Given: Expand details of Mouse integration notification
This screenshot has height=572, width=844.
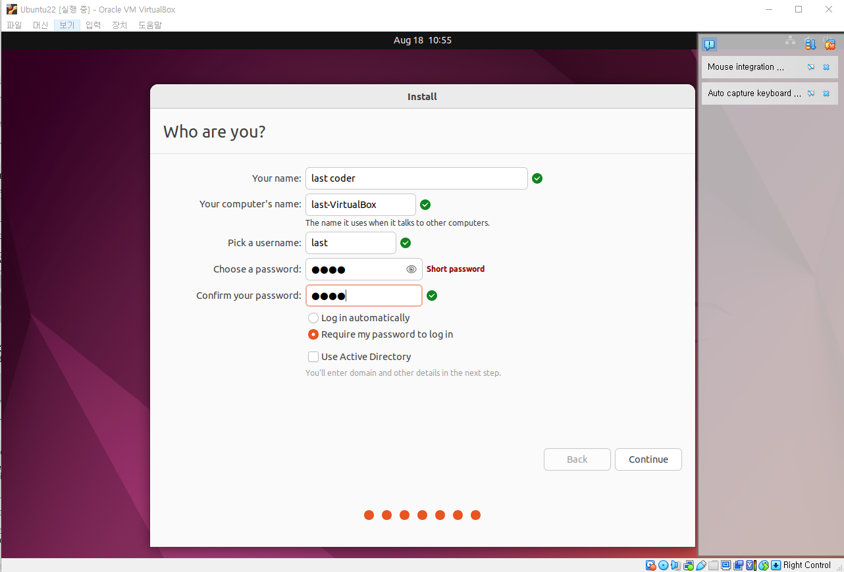Looking at the screenshot, I should point(811,67).
